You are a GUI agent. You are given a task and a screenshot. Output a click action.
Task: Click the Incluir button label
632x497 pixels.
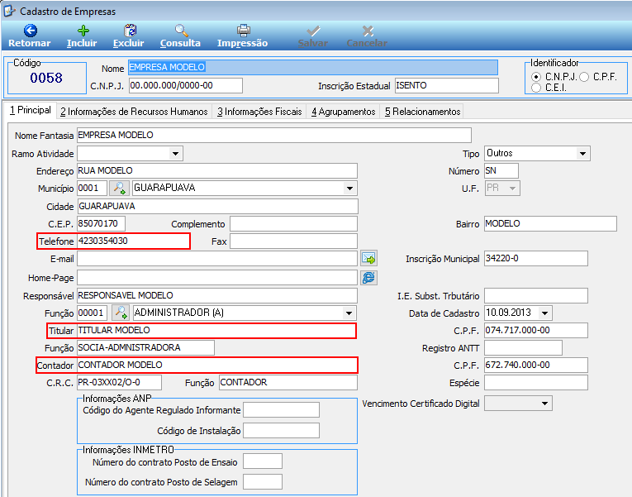click(x=82, y=43)
